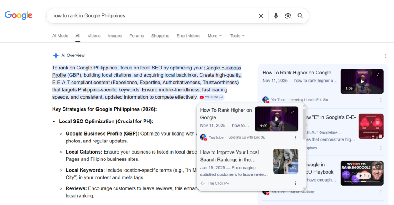Open the Short videos tab
Screen dimensions: 394x205
pos(188,36)
